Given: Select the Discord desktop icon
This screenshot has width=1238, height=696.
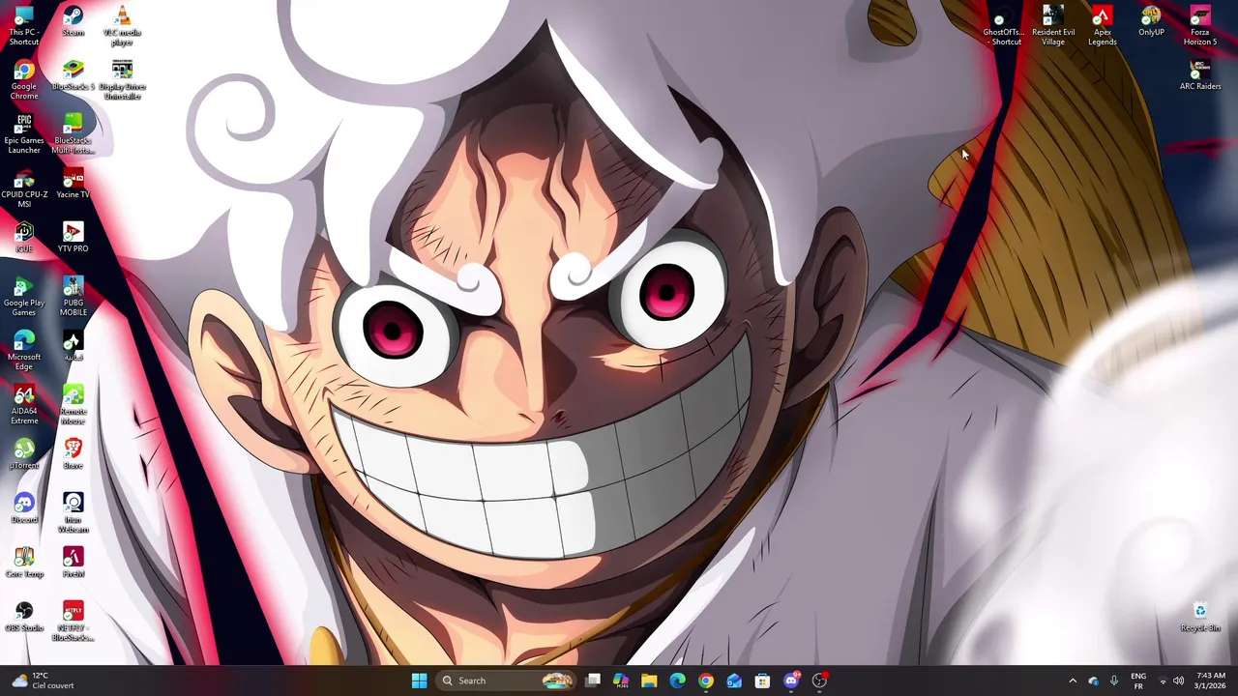Looking at the screenshot, I should click(24, 508).
